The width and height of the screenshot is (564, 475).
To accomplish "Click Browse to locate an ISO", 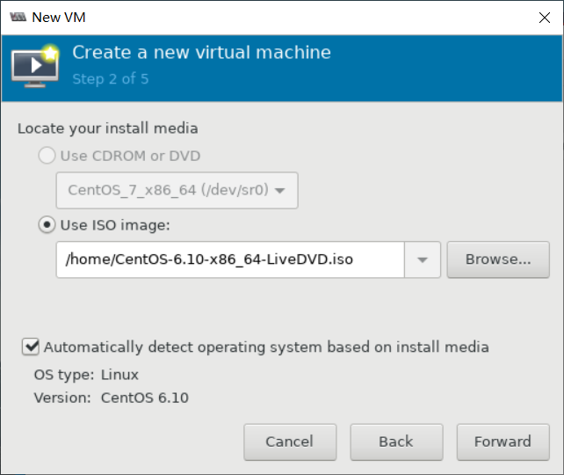I will tap(498, 259).
